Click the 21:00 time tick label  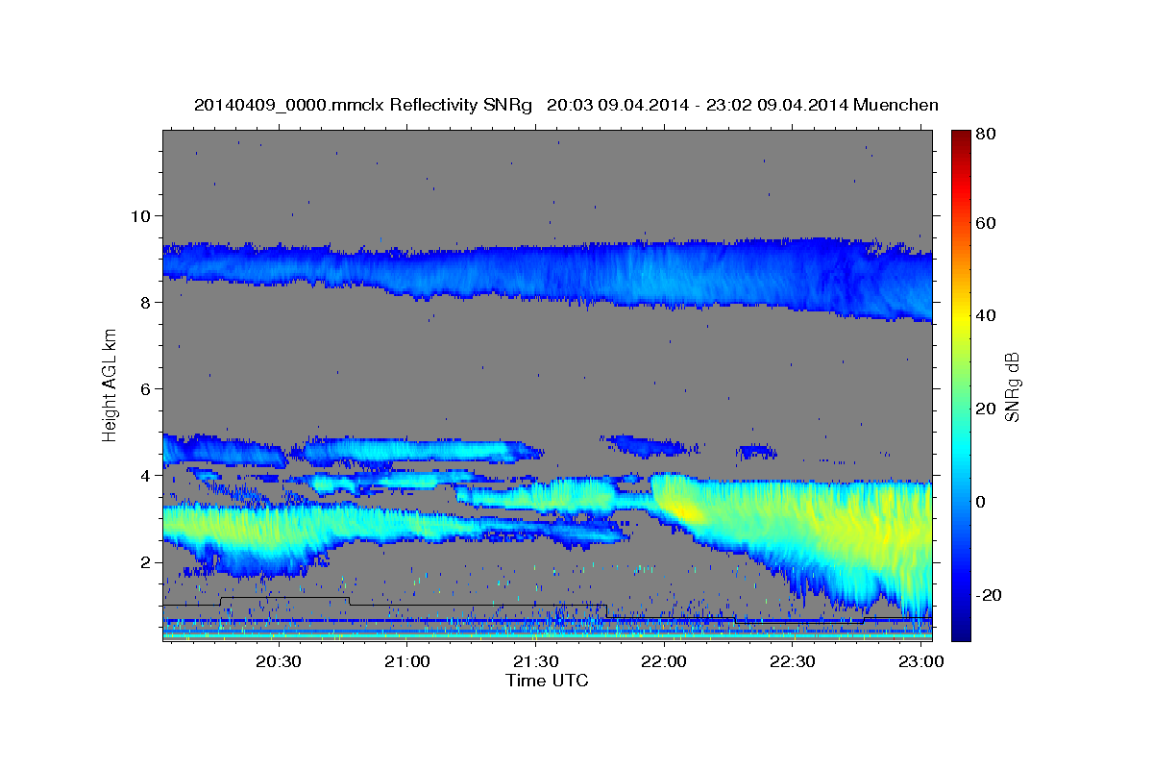click(406, 663)
